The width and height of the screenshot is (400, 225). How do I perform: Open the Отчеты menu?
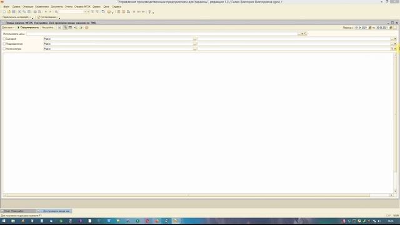[x=69, y=7]
